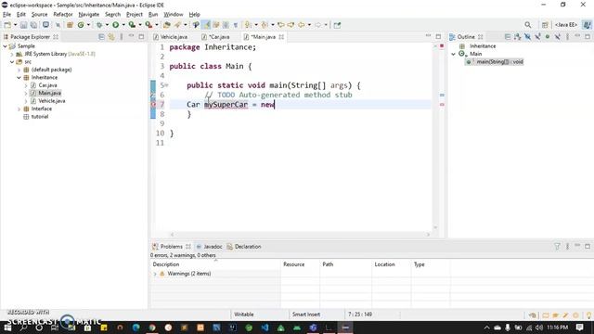Open the Project menu
The image size is (594, 334).
[x=134, y=15]
